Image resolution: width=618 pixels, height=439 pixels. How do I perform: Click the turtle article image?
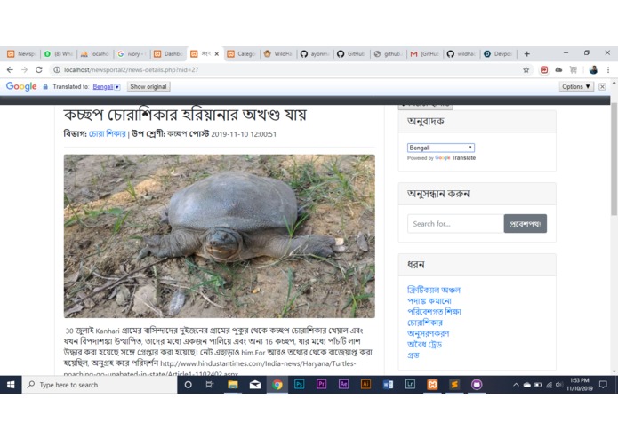[x=219, y=235]
